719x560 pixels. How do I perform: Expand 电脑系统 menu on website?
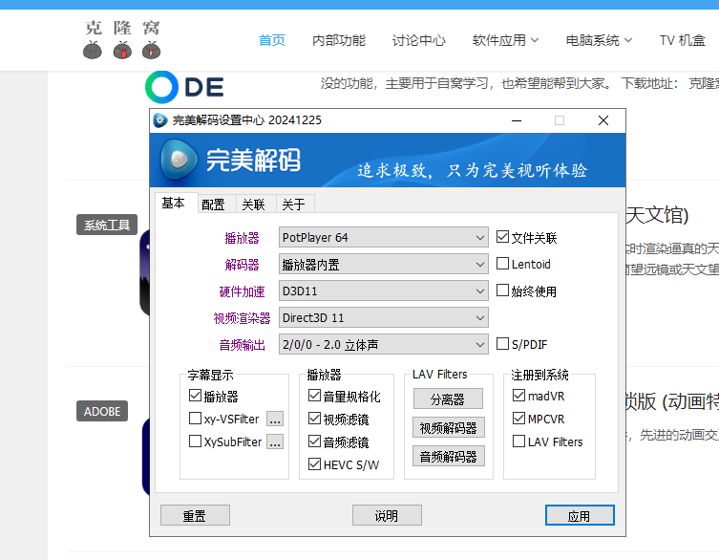(599, 40)
